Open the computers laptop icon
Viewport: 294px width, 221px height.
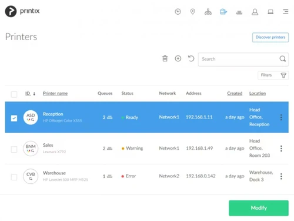[270, 12]
